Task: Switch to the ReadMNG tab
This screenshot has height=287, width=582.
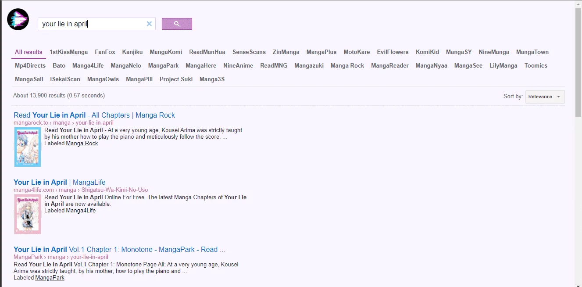Action: click(274, 65)
